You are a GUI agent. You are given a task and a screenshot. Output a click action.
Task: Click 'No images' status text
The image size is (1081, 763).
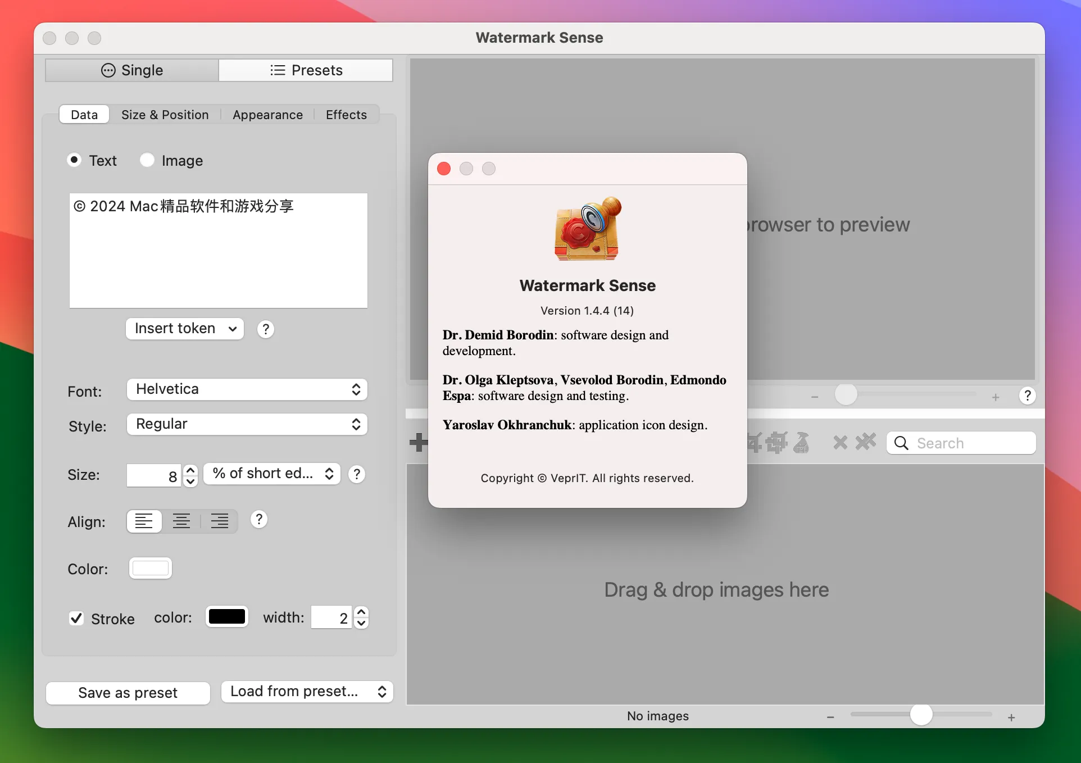[x=658, y=716]
